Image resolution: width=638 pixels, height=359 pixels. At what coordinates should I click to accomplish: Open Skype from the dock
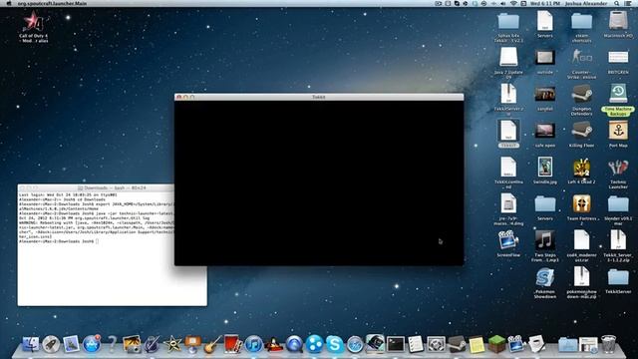coord(335,344)
